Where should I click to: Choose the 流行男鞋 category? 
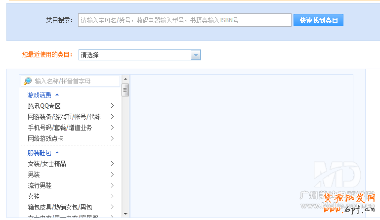40,185
